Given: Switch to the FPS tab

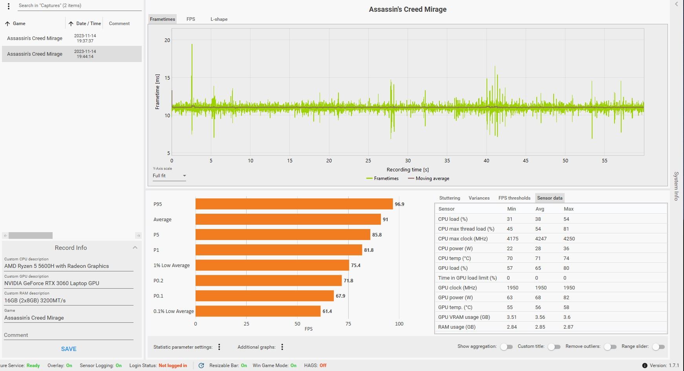Looking at the screenshot, I should [191, 19].
